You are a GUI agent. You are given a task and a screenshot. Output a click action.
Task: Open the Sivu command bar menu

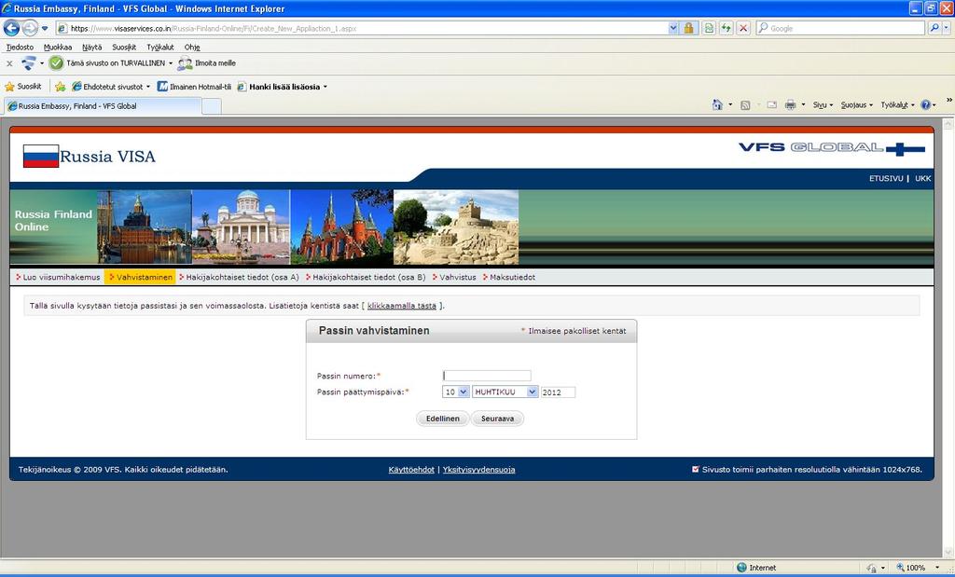point(823,105)
